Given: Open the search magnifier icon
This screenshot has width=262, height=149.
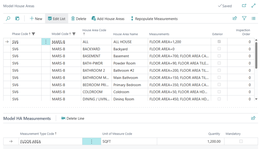Looking at the screenshot, I should pos(8,18).
